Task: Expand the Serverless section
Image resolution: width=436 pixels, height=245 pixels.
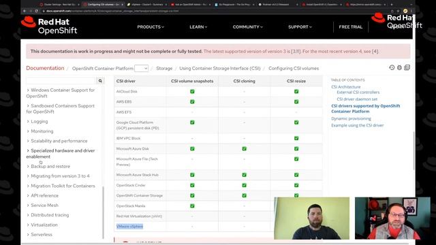Action: (x=40, y=234)
